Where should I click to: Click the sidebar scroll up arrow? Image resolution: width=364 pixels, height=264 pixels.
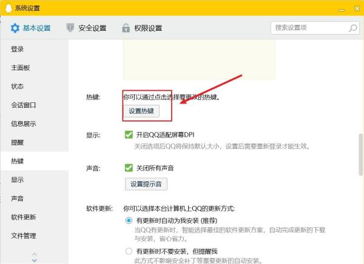tap(35, 254)
